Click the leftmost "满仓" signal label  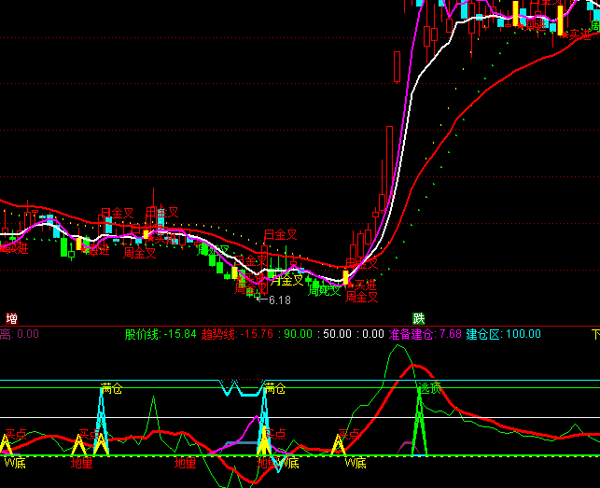tap(112, 387)
